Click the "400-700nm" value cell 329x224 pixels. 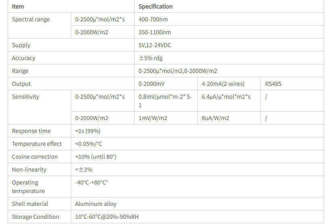point(153,19)
